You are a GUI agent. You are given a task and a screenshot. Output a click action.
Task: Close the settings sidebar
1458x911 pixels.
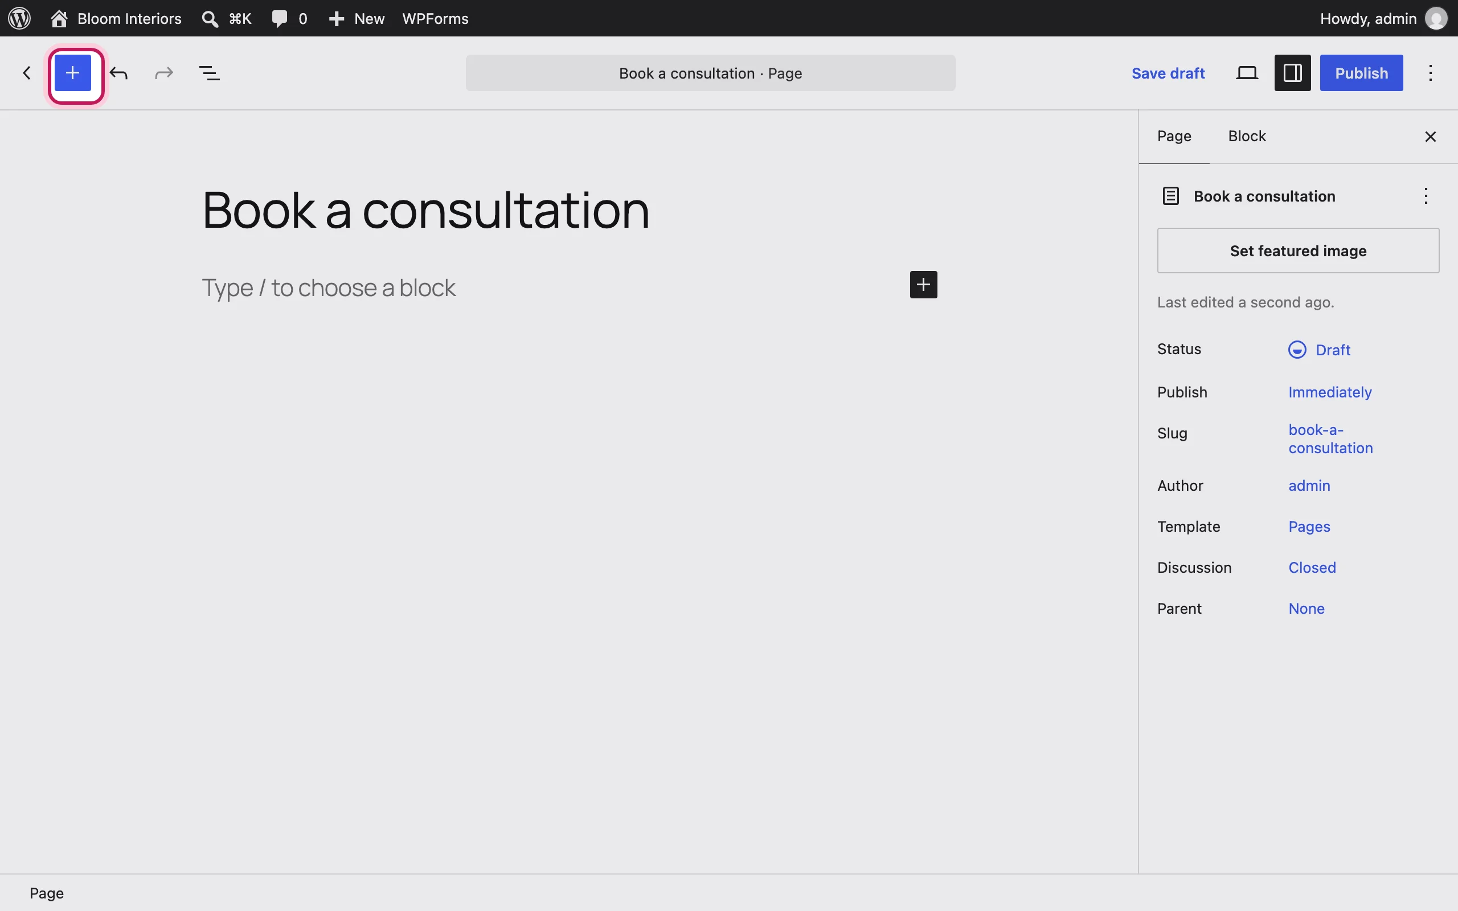click(1431, 137)
